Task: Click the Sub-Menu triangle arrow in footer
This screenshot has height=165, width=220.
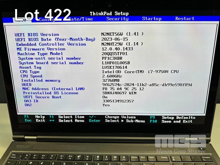Action: click(x=123, y=121)
